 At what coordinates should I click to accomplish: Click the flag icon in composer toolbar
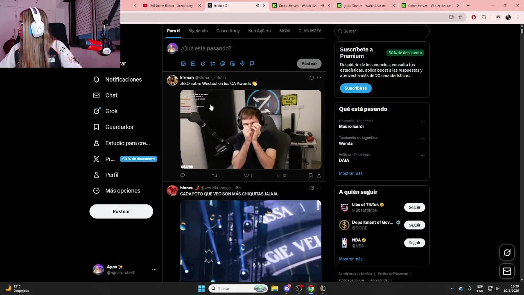click(x=252, y=64)
